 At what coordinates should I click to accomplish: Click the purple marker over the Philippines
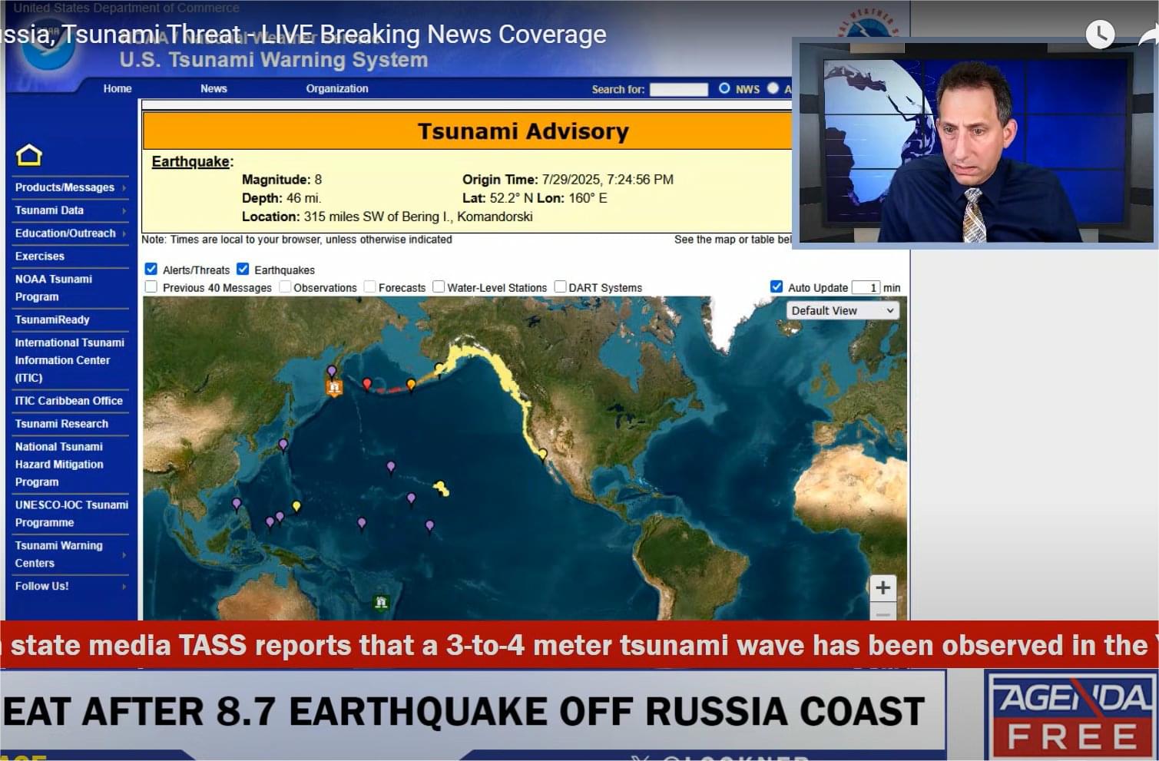(x=237, y=504)
